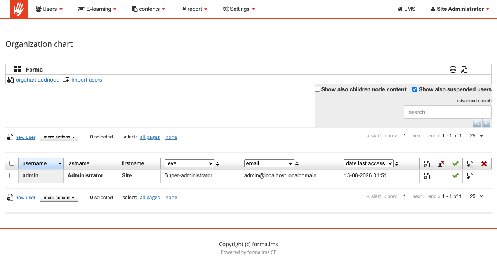Sort by the firstname column header
This screenshot has width=497, height=280.
[139, 163]
